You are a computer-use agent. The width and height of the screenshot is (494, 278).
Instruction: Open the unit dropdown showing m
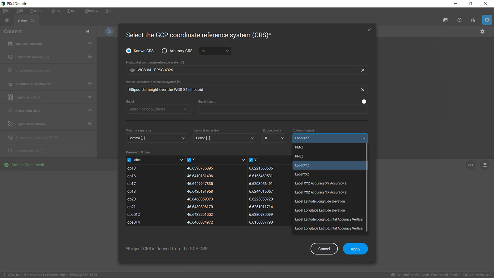point(215,51)
